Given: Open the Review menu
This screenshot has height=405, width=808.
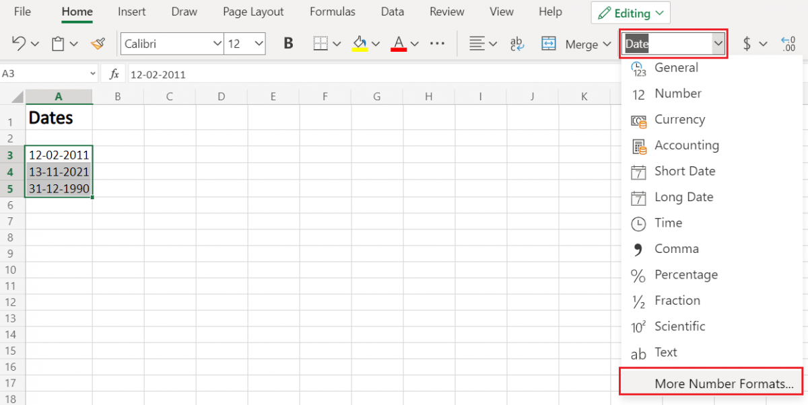Looking at the screenshot, I should [446, 11].
